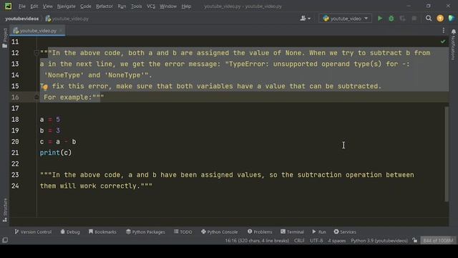
Task: Open the VCS menu
Action: tap(151, 6)
